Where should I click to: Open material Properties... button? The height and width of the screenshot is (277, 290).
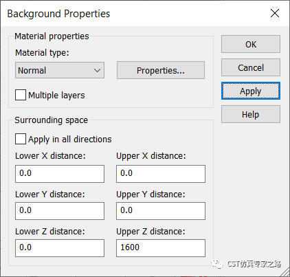[161, 70]
